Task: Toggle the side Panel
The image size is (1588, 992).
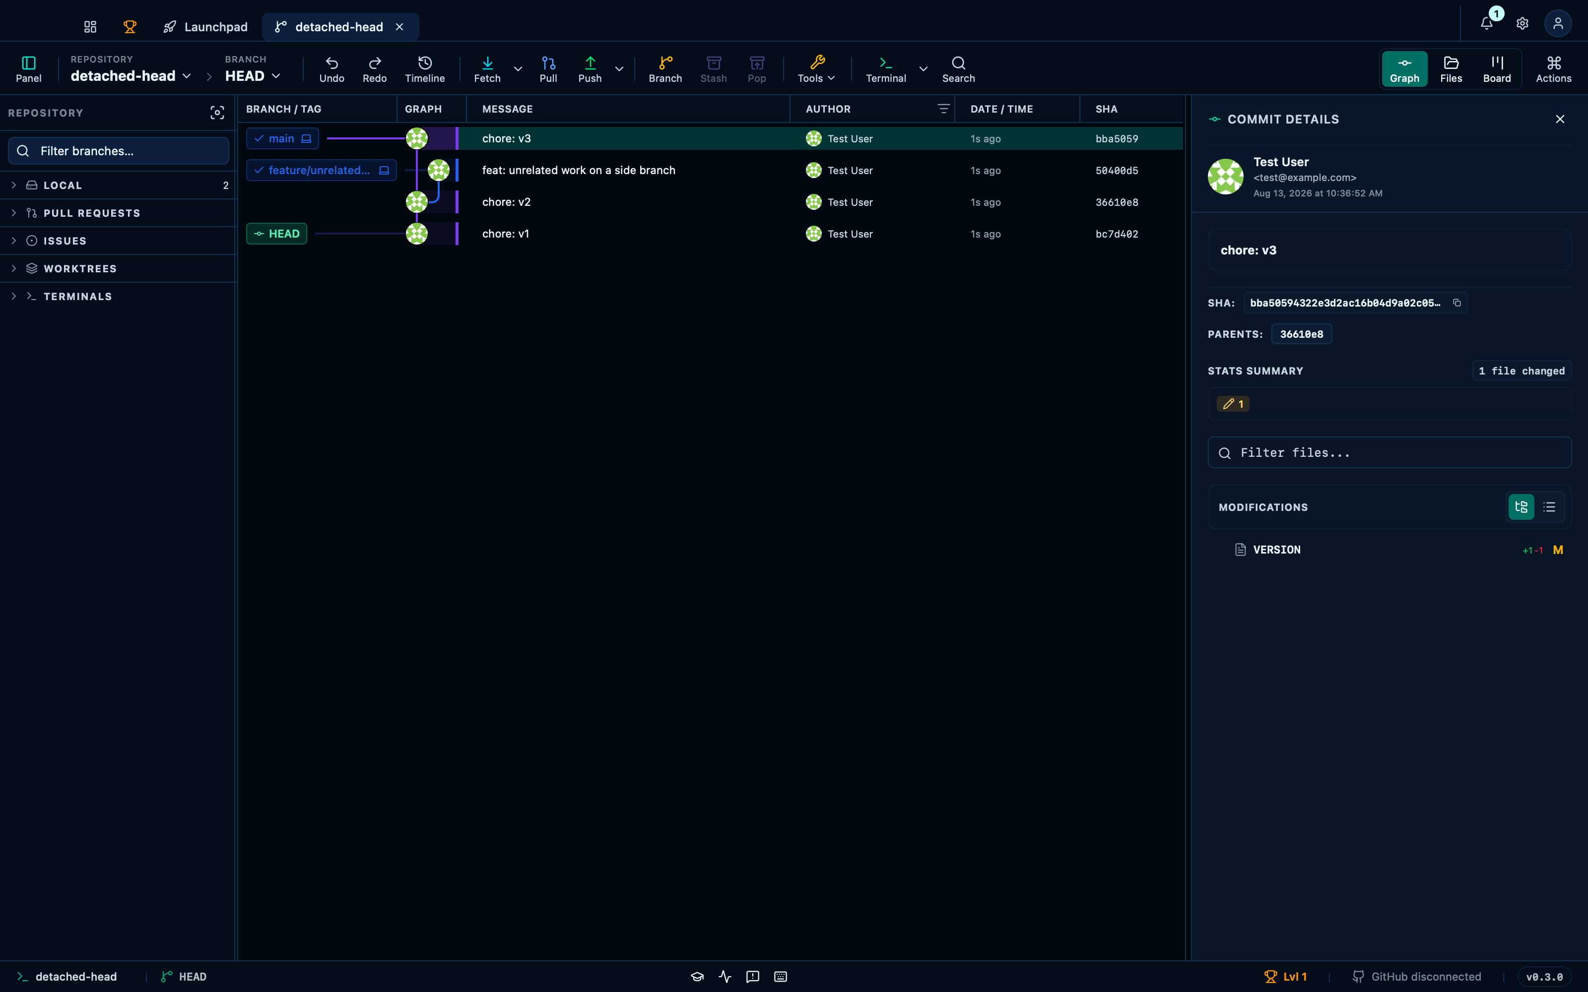Action: [29, 69]
